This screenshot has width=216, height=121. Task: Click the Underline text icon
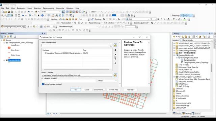[x=164, y=19]
